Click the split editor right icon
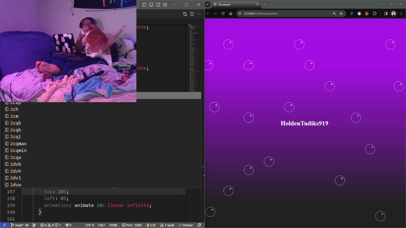Image resolution: width=406 pixels, height=228 pixels. click(192, 14)
